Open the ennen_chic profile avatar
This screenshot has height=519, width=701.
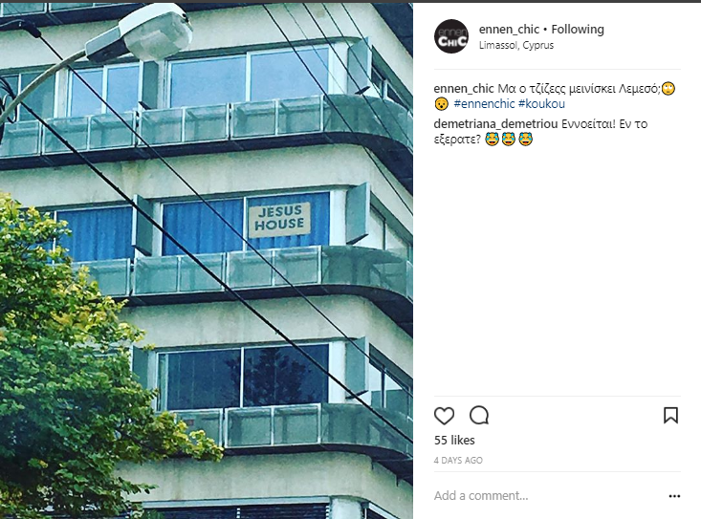tap(451, 36)
